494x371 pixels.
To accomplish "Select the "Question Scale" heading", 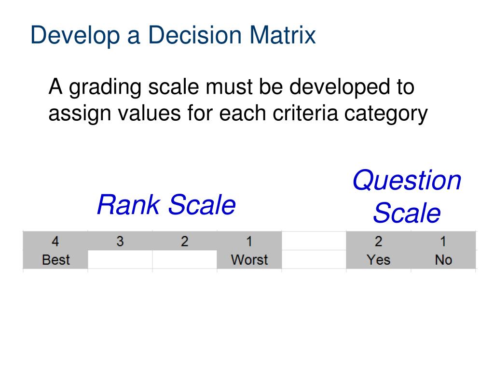I will pyautogui.click(x=407, y=196).
